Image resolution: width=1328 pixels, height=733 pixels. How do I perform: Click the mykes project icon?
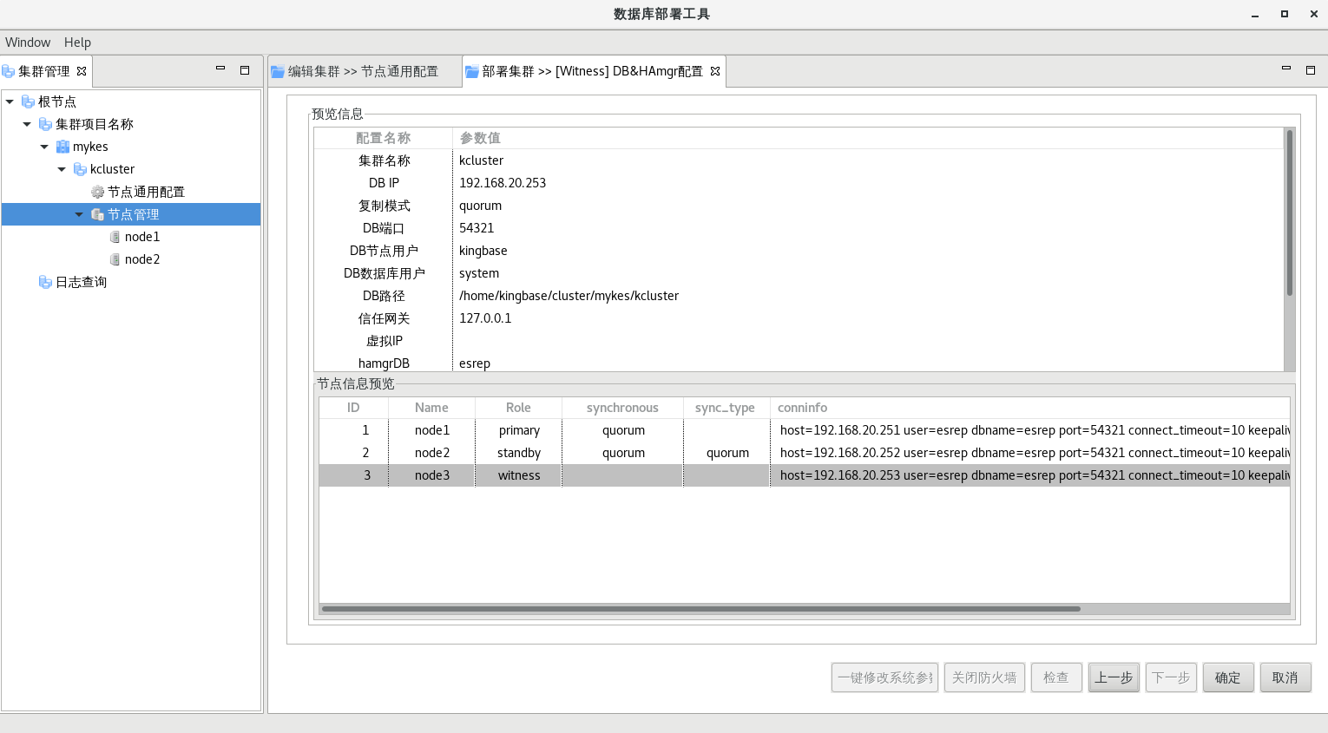click(62, 147)
